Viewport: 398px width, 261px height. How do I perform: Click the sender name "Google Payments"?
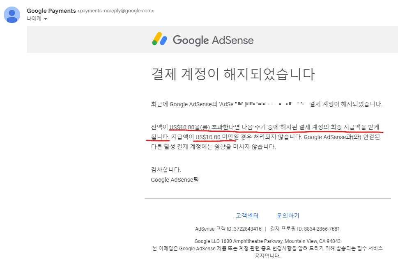(51, 11)
